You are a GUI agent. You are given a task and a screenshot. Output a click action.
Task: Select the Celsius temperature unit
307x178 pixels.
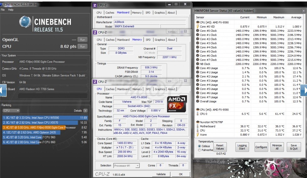click(200, 146)
